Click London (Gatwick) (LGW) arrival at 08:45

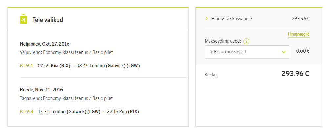(x=115, y=66)
